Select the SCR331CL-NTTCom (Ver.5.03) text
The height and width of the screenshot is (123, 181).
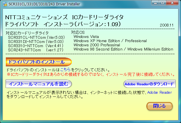coord(36,37)
